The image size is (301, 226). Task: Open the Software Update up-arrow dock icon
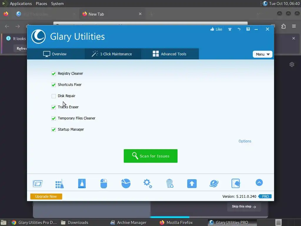(x=192, y=184)
